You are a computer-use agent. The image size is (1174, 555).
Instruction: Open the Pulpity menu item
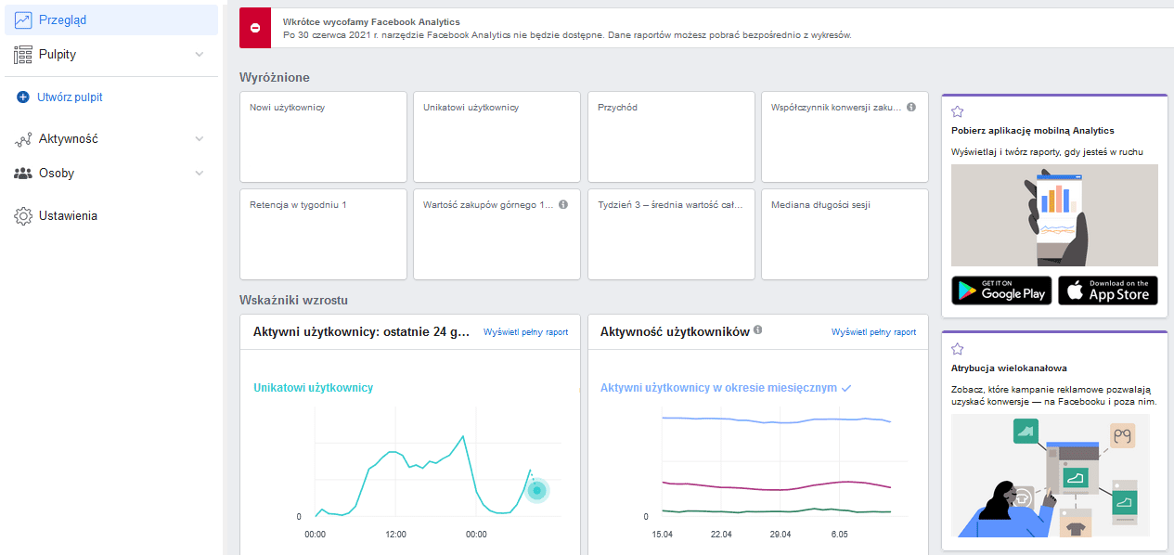pos(111,55)
